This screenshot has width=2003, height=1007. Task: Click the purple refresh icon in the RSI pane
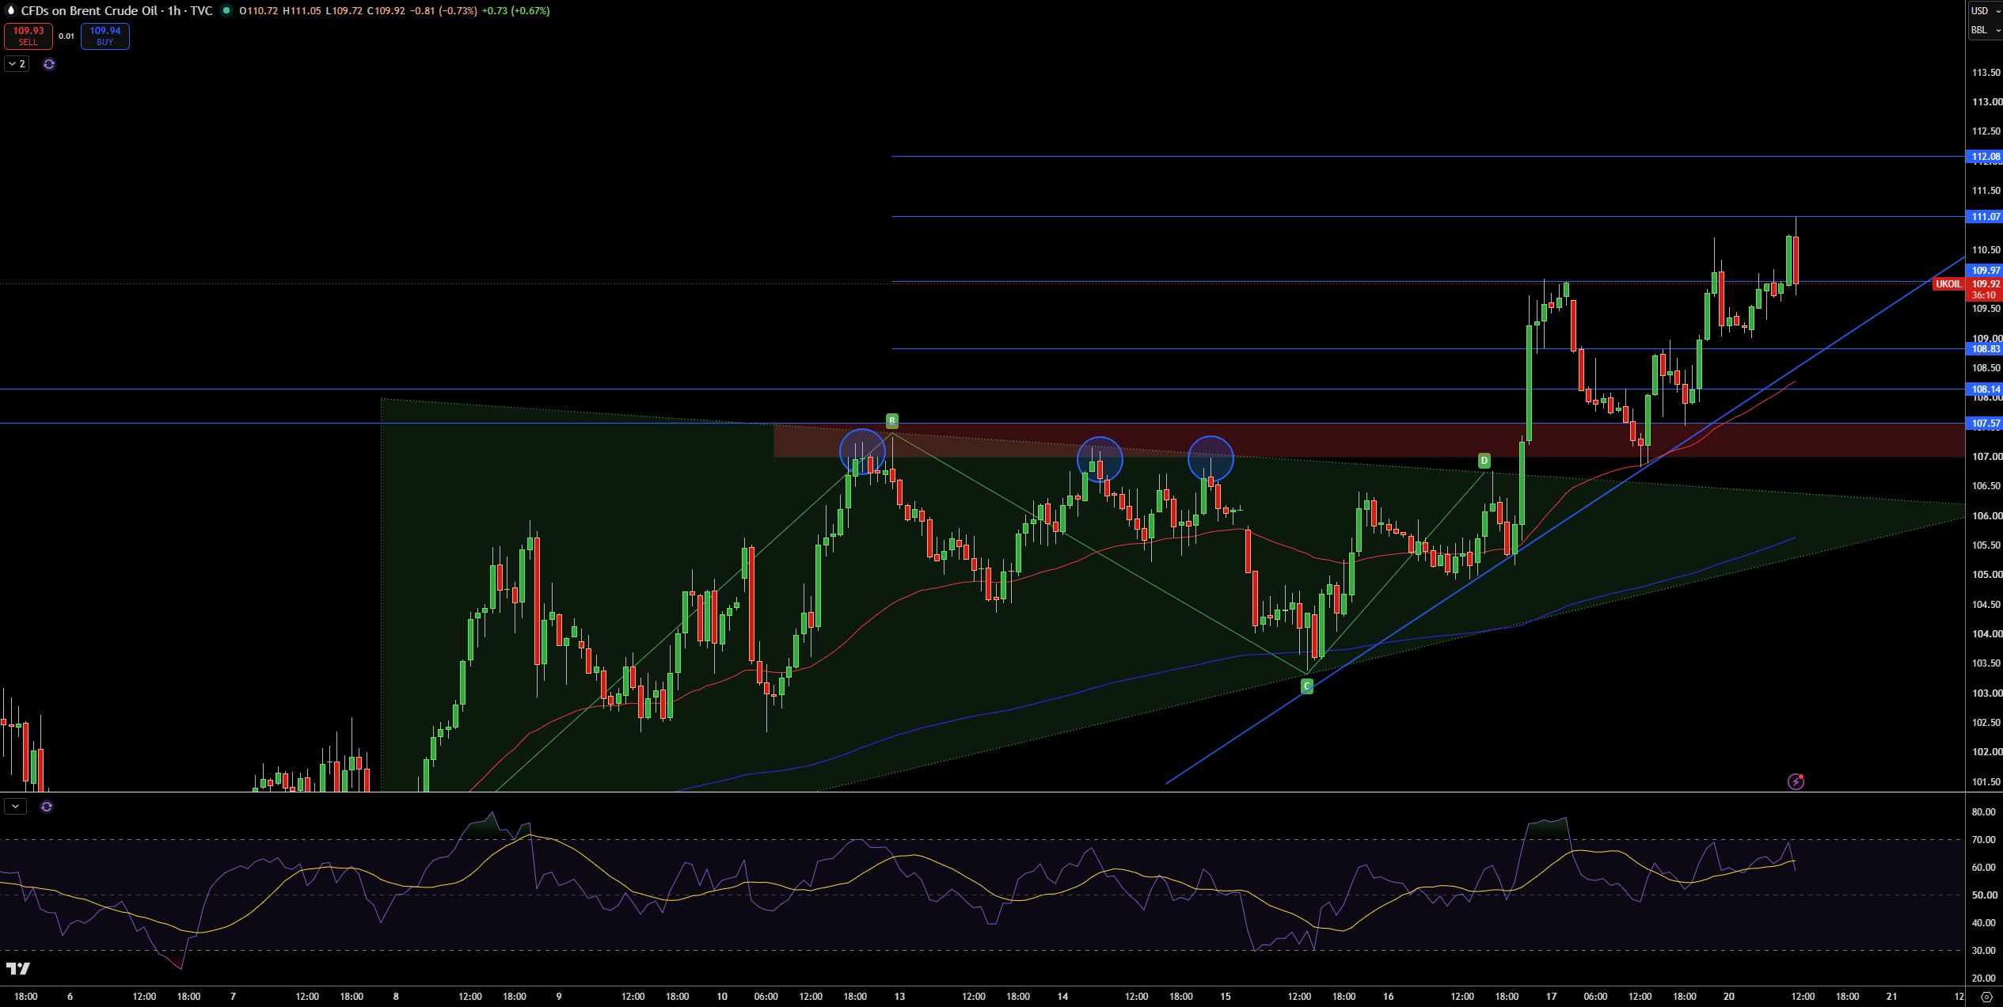point(47,807)
